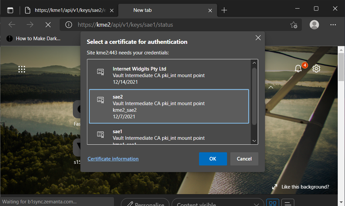Click the Internet Widgits certificate icon
The image size is (345, 206).
pos(101,72)
